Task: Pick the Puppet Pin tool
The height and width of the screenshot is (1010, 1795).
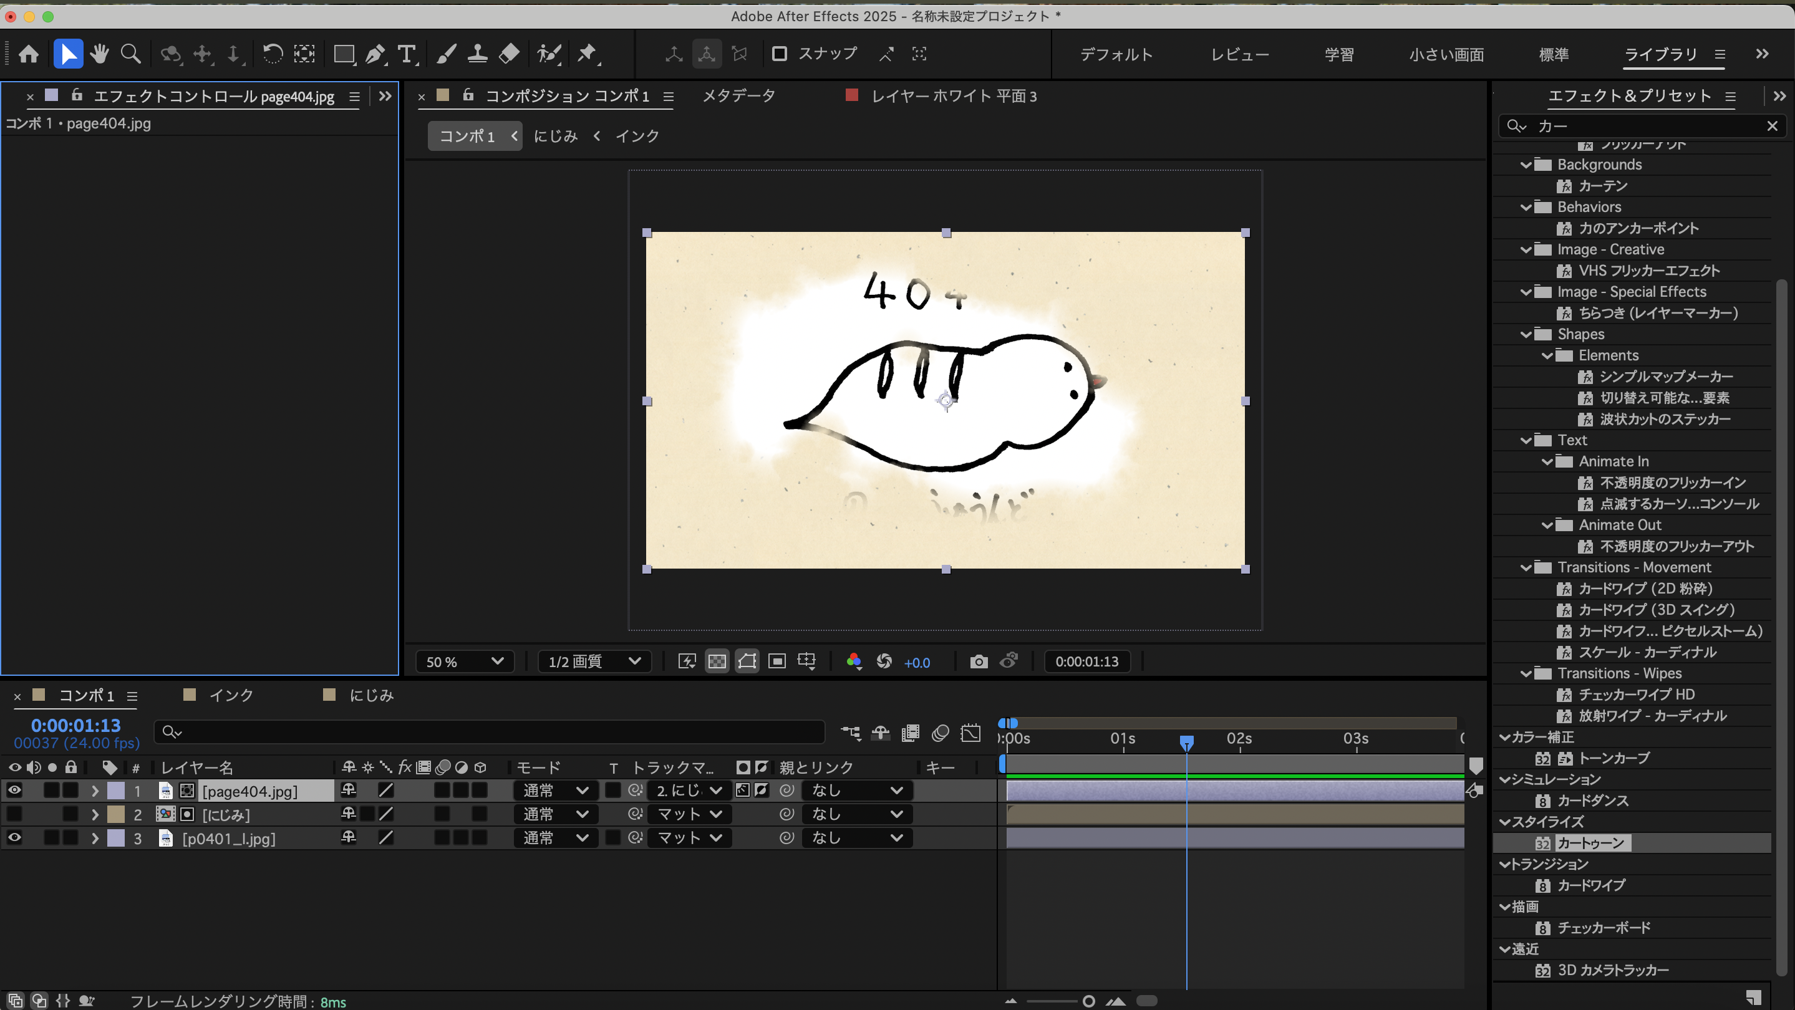Action: click(587, 54)
